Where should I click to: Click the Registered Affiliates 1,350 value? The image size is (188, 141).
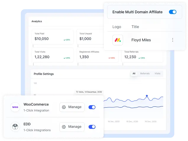coord(84,57)
